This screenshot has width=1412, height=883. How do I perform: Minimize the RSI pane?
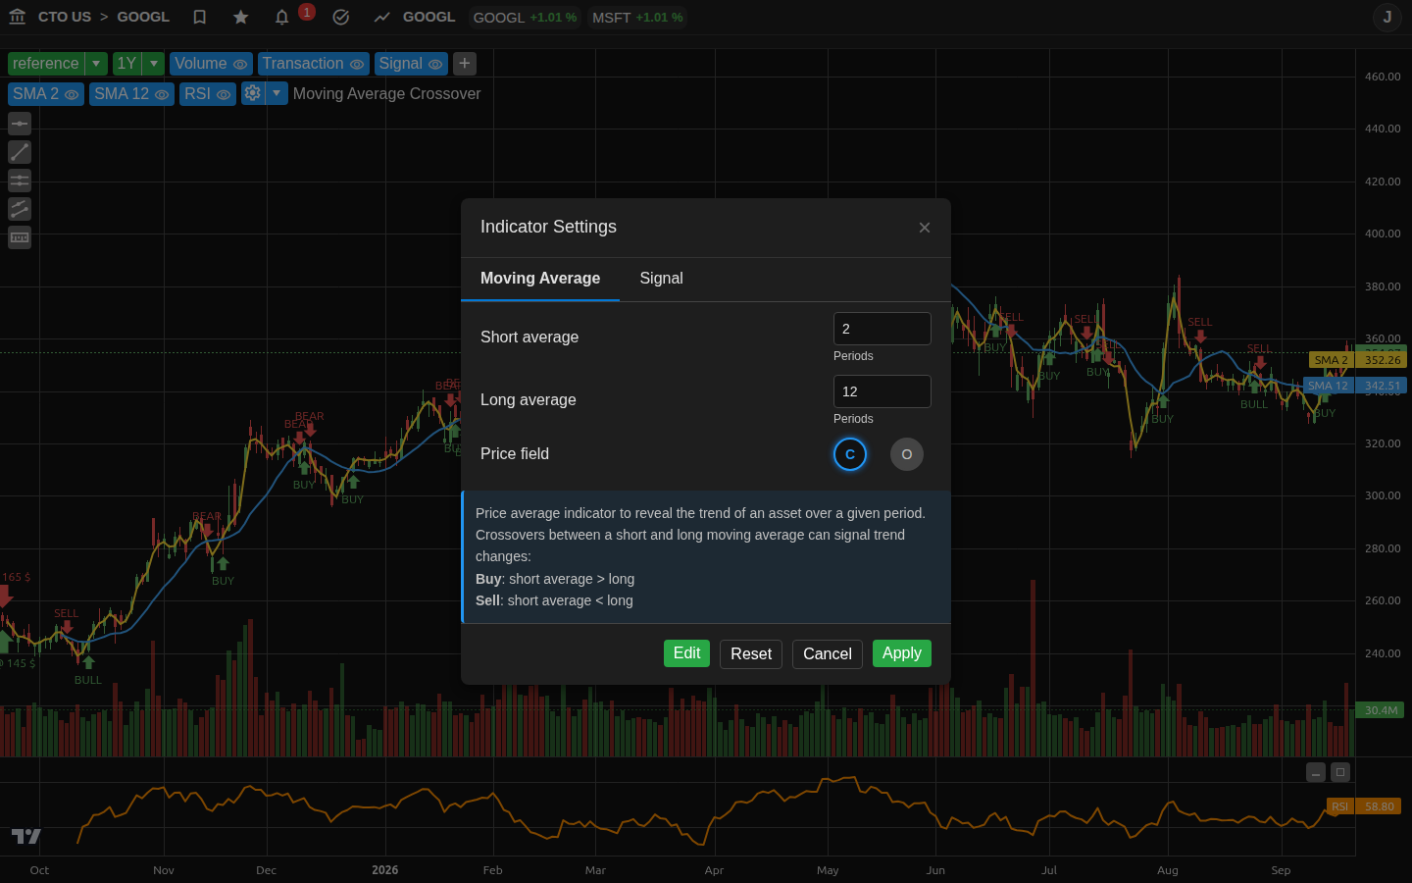click(x=1316, y=772)
